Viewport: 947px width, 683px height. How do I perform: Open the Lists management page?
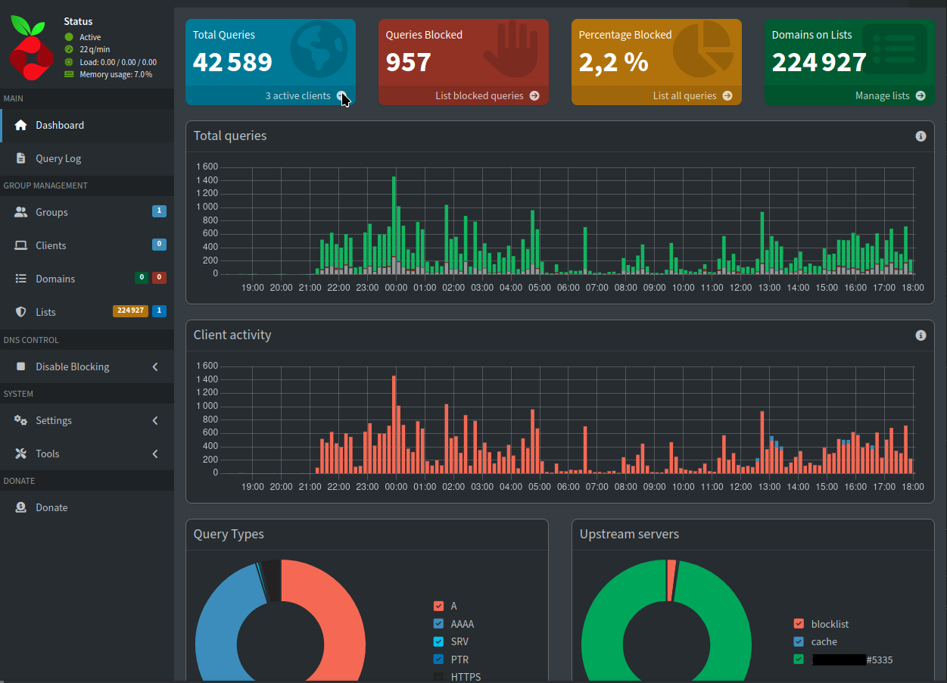[47, 311]
